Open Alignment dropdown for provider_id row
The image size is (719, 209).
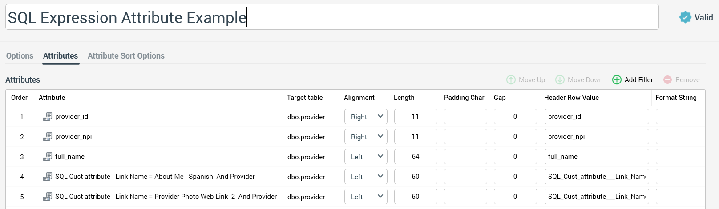point(366,117)
